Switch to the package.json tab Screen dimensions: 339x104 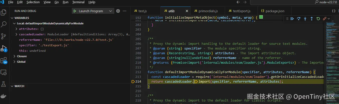point(275,11)
